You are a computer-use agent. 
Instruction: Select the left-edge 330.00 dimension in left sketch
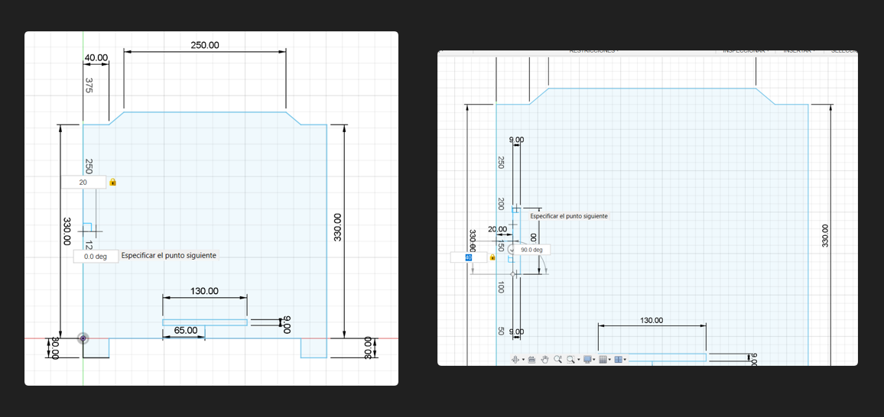pyautogui.click(x=67, y=231)
